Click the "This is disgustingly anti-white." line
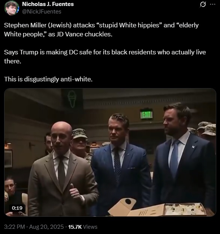This screenshot has width=220, height=234. 48,79
